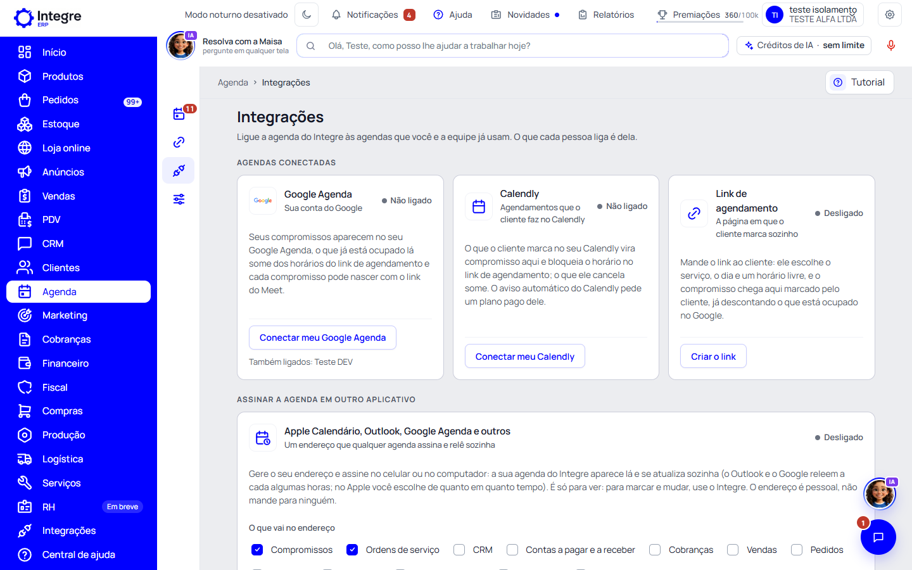Focus the Maisa question input field
Viewport: 912px width, 570px height.
point(512,46)
